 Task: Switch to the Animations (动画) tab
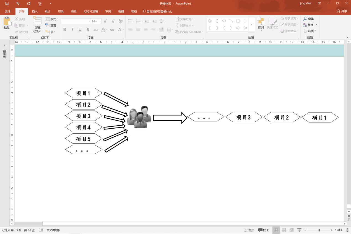(74, 11)
